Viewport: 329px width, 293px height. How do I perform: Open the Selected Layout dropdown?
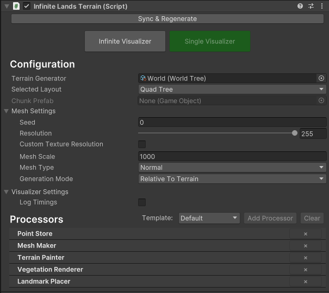coord(232,90)
